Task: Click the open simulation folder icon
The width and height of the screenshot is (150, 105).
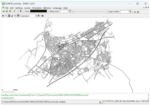Action: point(4,11)
